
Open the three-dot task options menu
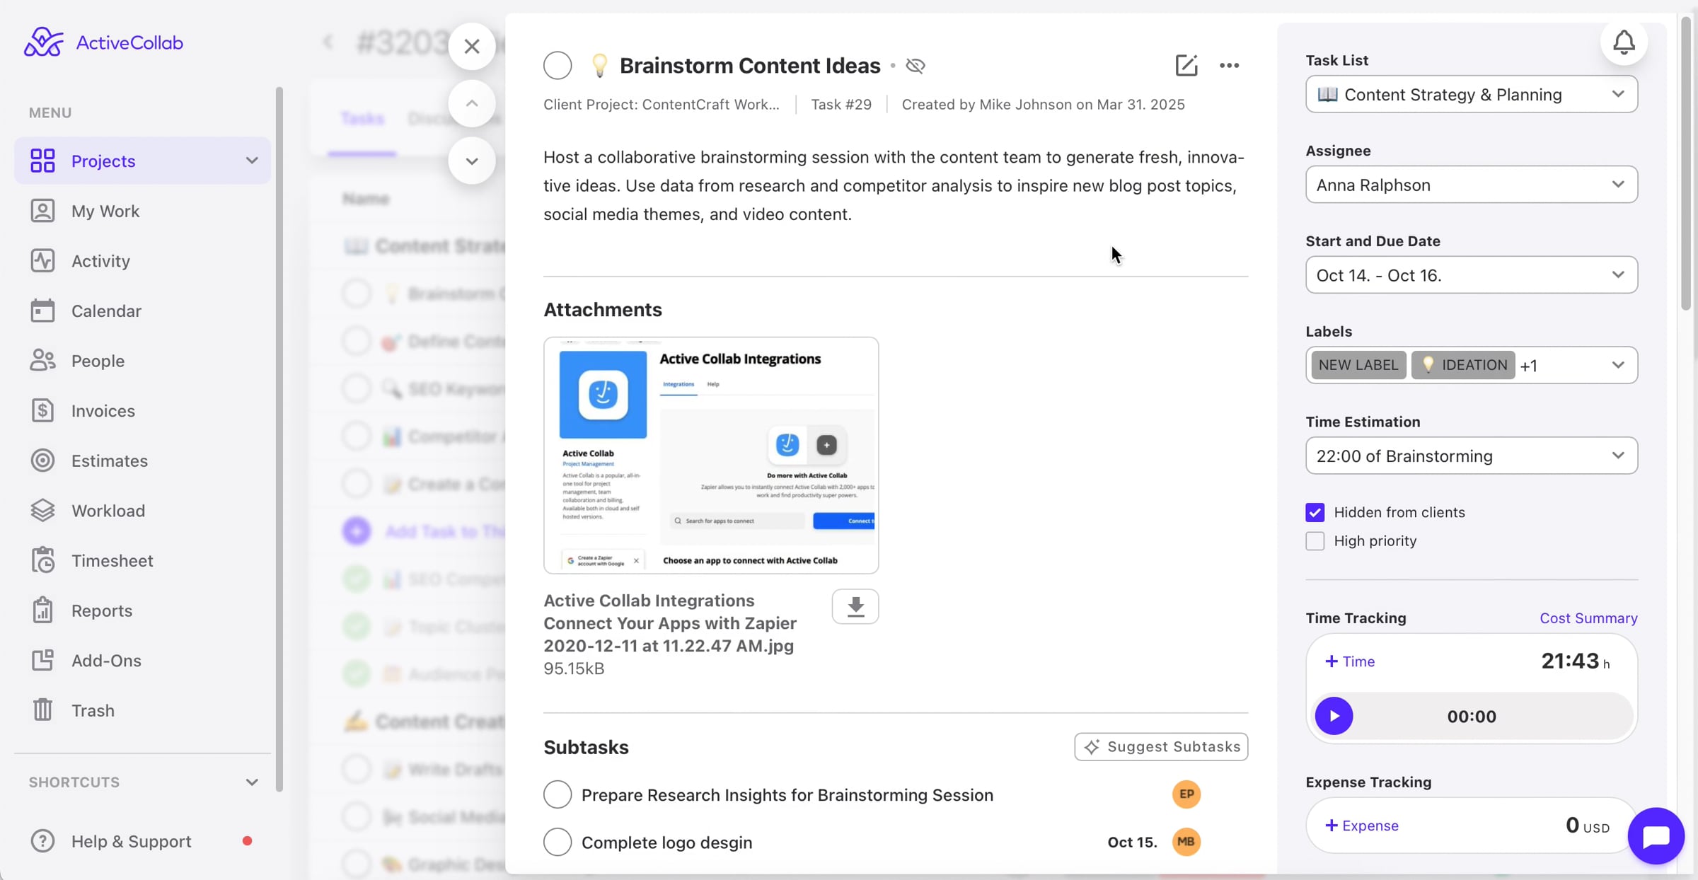(1229, 65)
